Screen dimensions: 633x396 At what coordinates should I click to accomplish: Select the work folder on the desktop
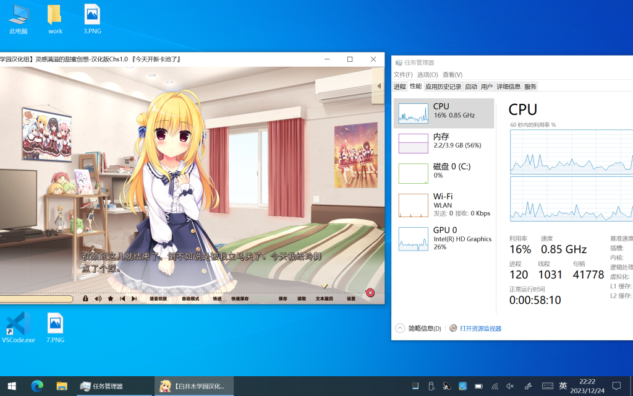tap(55, 19)
